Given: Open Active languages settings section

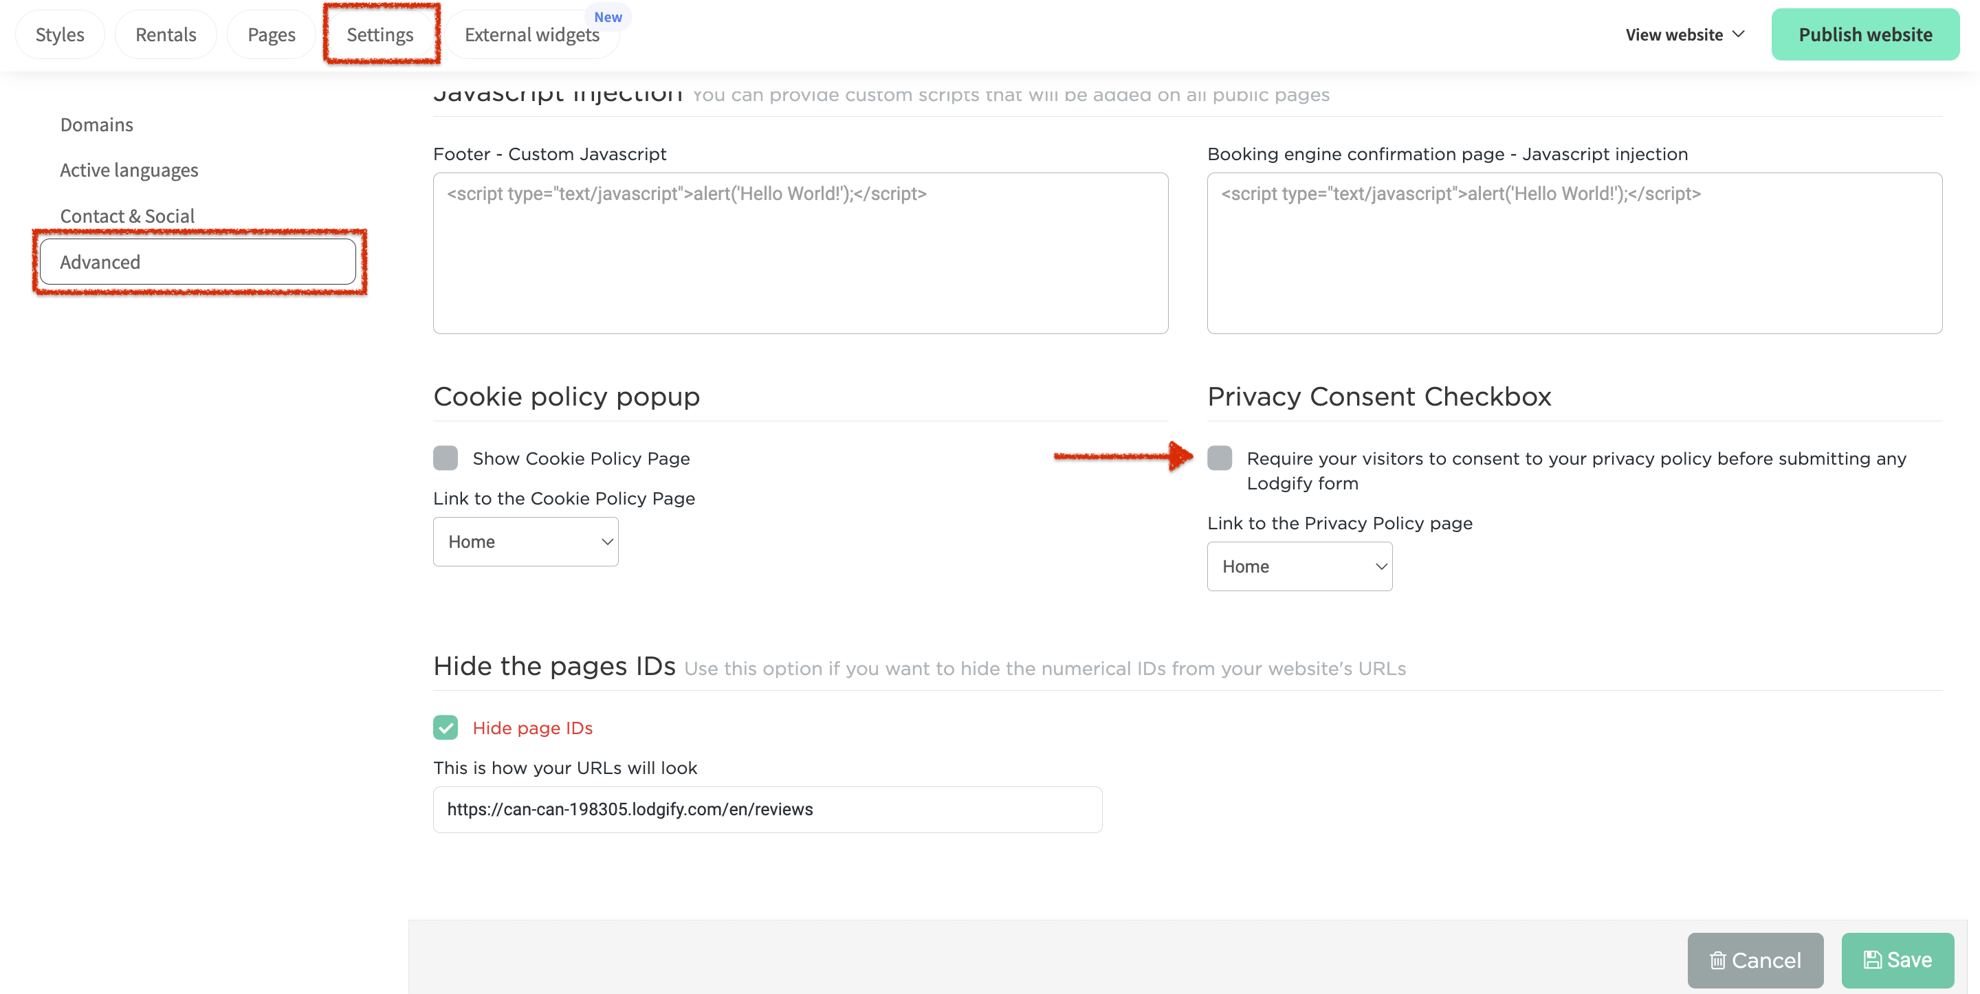Looking at the screenshot, I should click(x=129, y=170).
